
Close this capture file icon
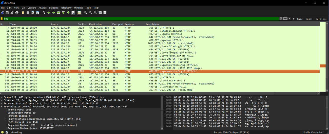[x=33, y=13]
